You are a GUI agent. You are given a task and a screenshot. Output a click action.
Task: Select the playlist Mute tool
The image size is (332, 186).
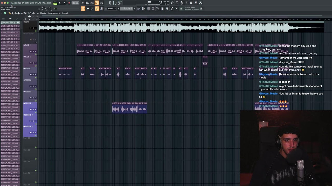[x=18, y=13]
